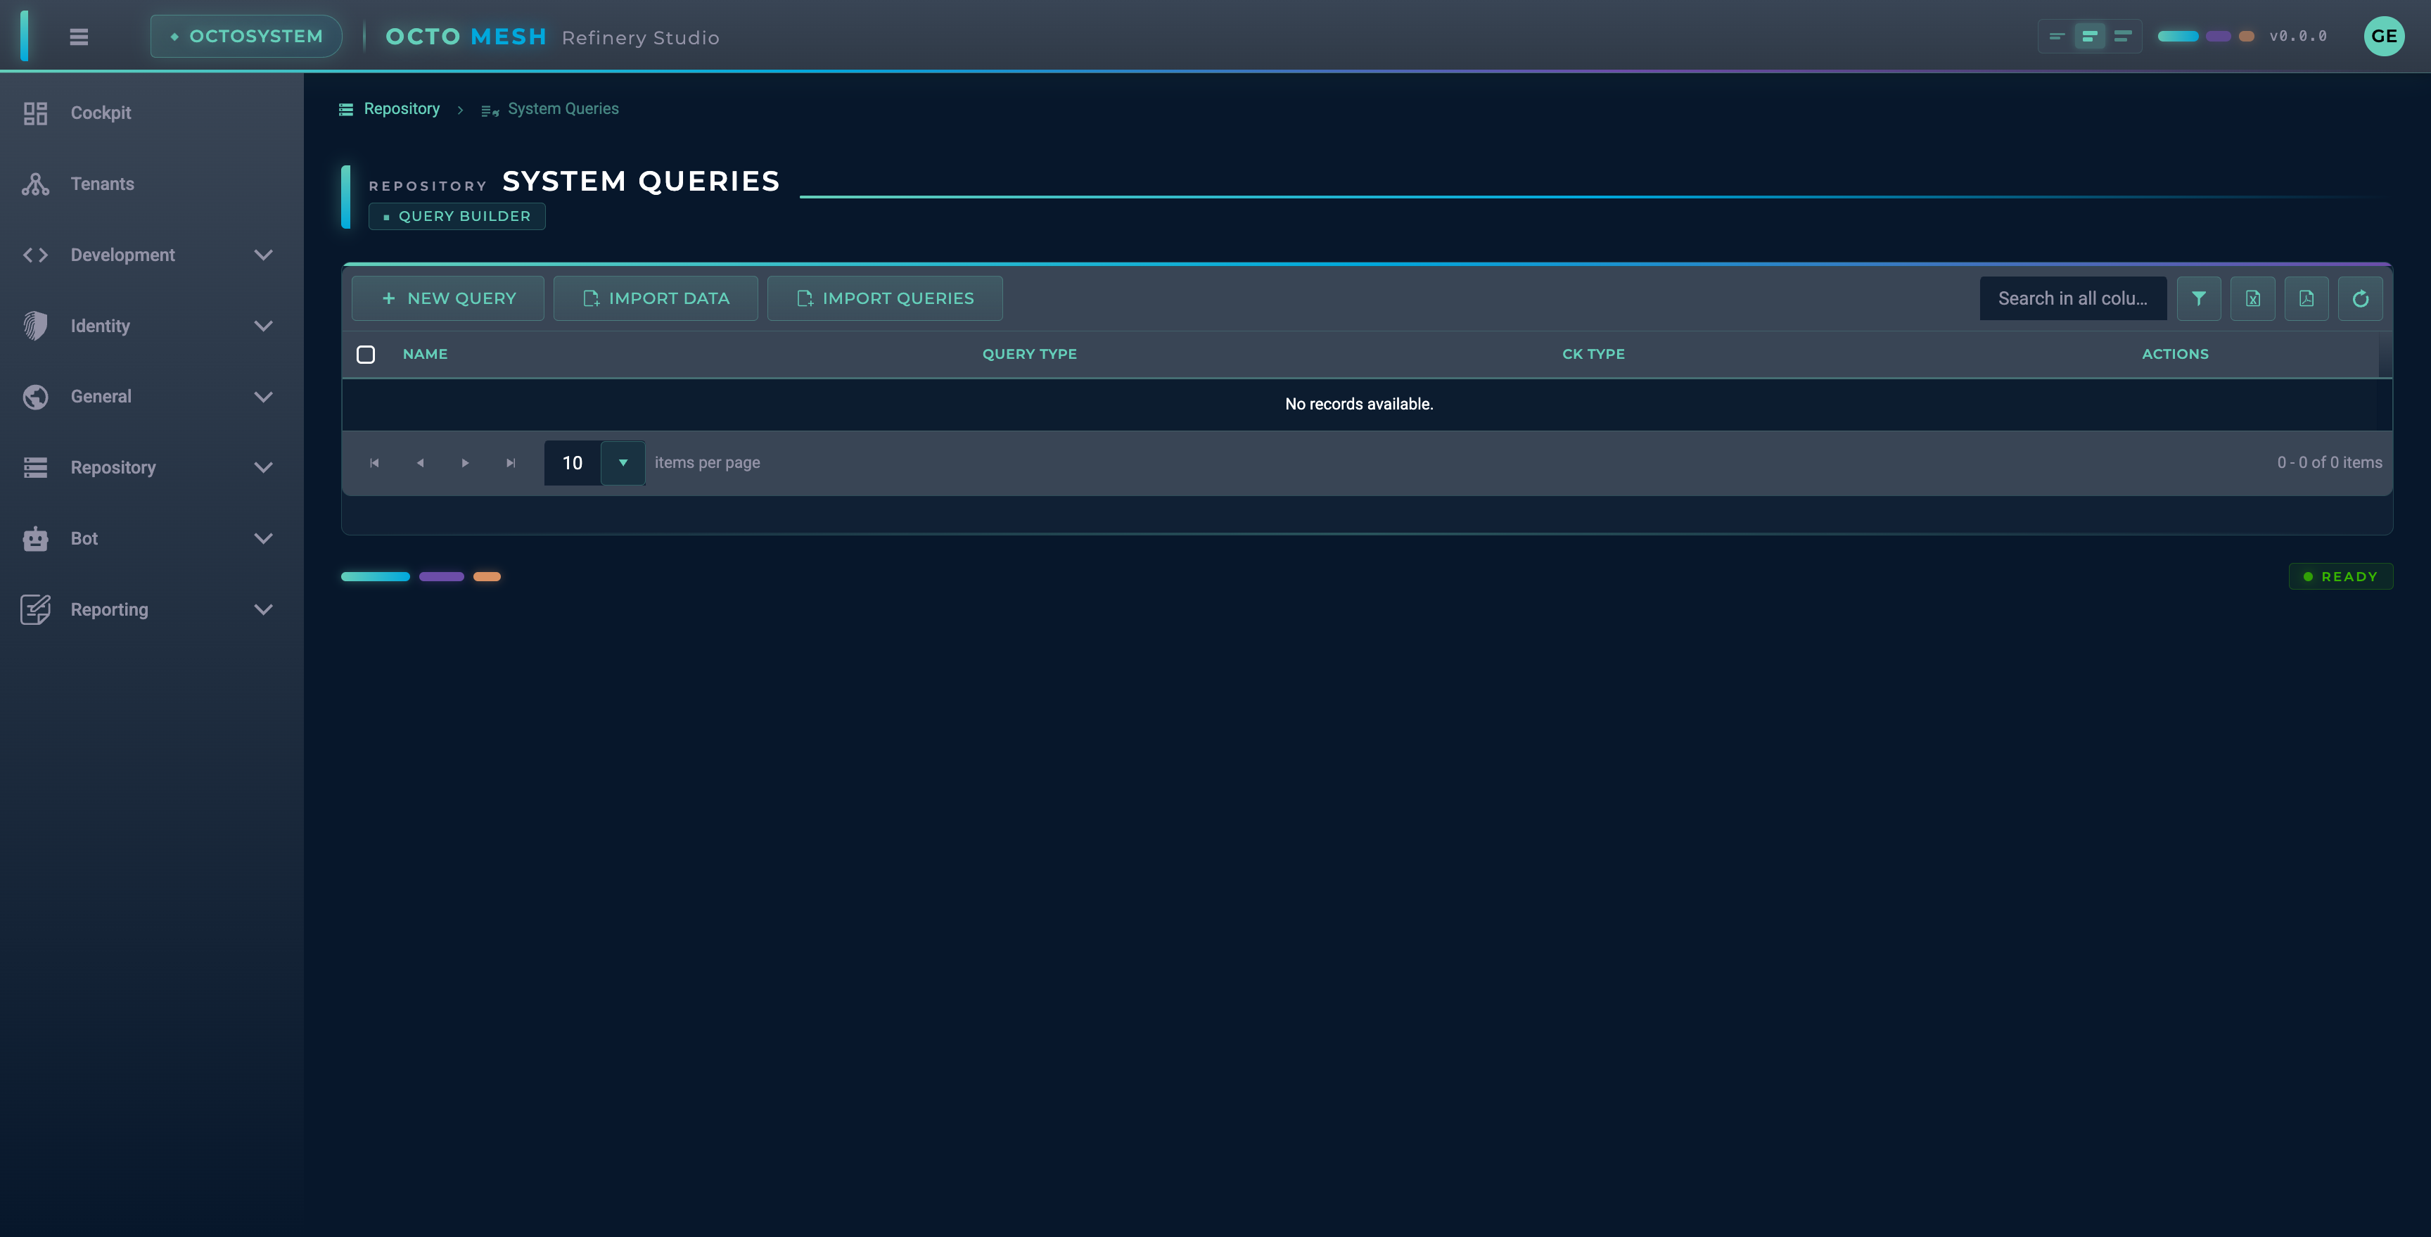The image size is (2431, 1237).
Task: Open the Cockpit dashboard icon
Action: click(x=35, y=113)
